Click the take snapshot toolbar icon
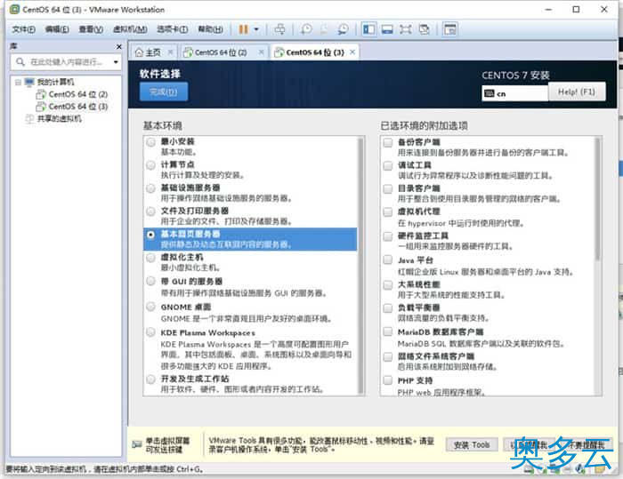Screen dimensions: 623x479 pyautogui.click(x=306, y=29)
